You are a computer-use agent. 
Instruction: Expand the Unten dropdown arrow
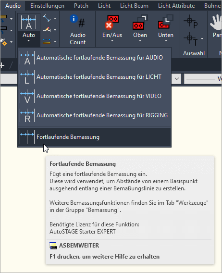point(166,41)
